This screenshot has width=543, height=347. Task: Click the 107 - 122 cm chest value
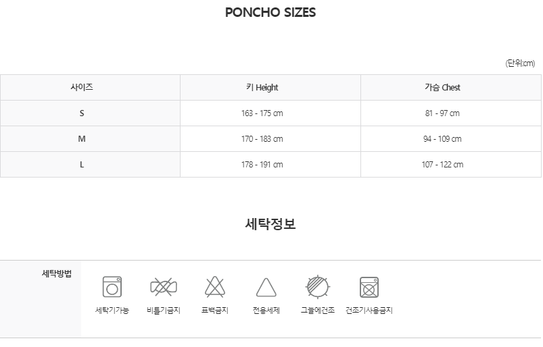(x=444, y=165)
